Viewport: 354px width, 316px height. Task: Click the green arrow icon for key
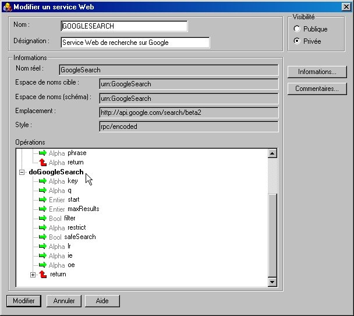(43, 181)
